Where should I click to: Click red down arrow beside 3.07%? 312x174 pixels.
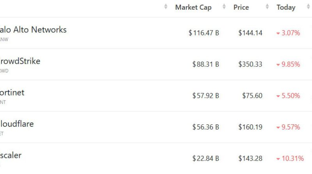pos(278,34)
